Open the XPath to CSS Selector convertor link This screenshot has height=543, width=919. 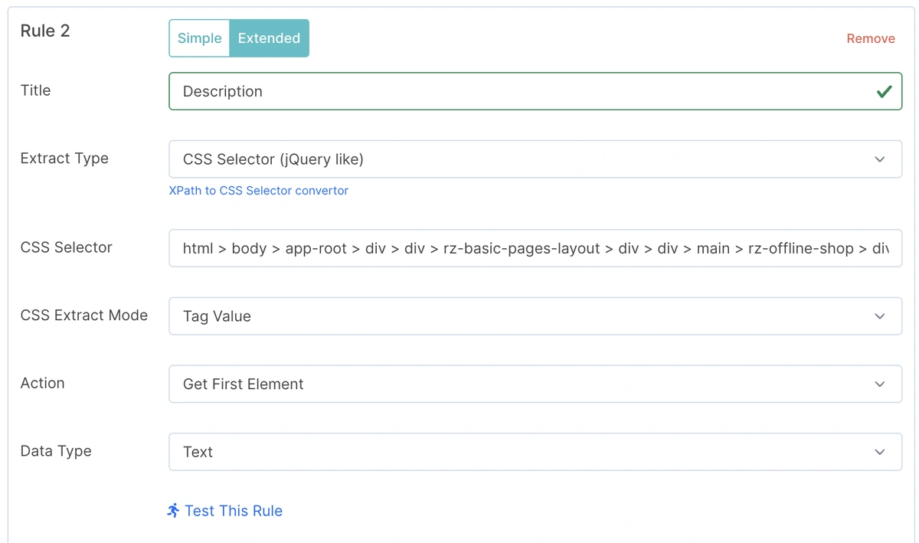coord(258,191)
